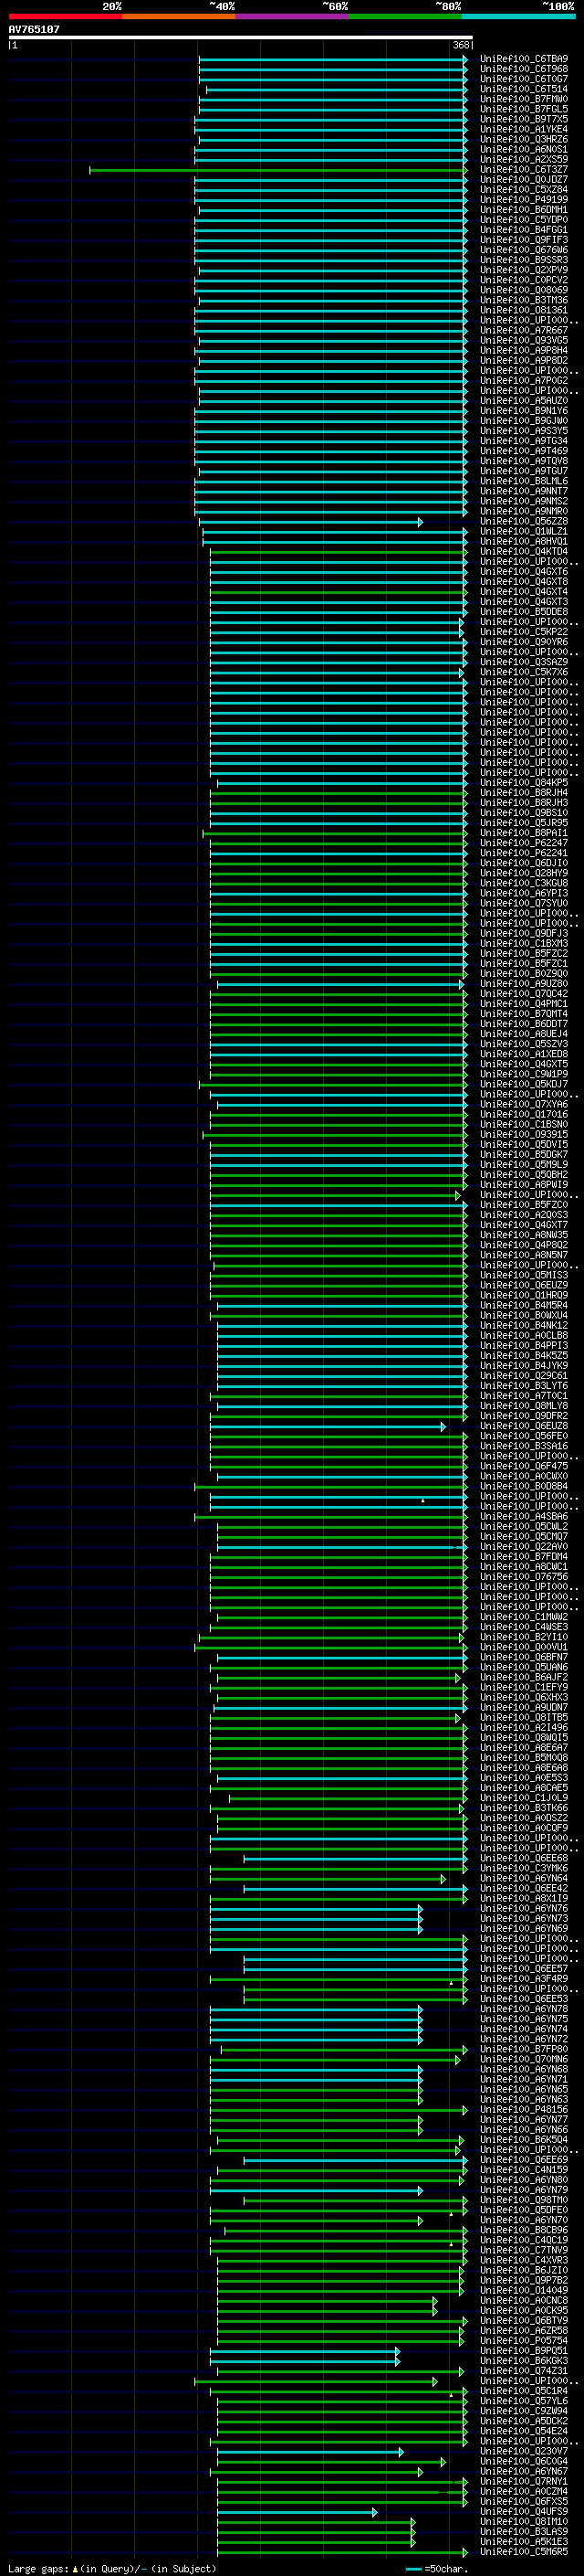
Task: Select hit label UniRef100_Q84KP5
Action: pyautogui.click(x=523, y=782)
